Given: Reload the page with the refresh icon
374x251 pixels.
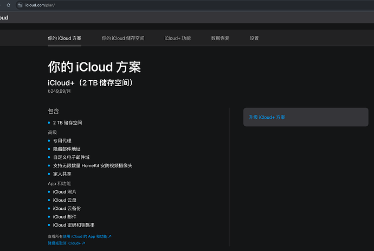Looking at the screenshot, I should click(9, 5).
